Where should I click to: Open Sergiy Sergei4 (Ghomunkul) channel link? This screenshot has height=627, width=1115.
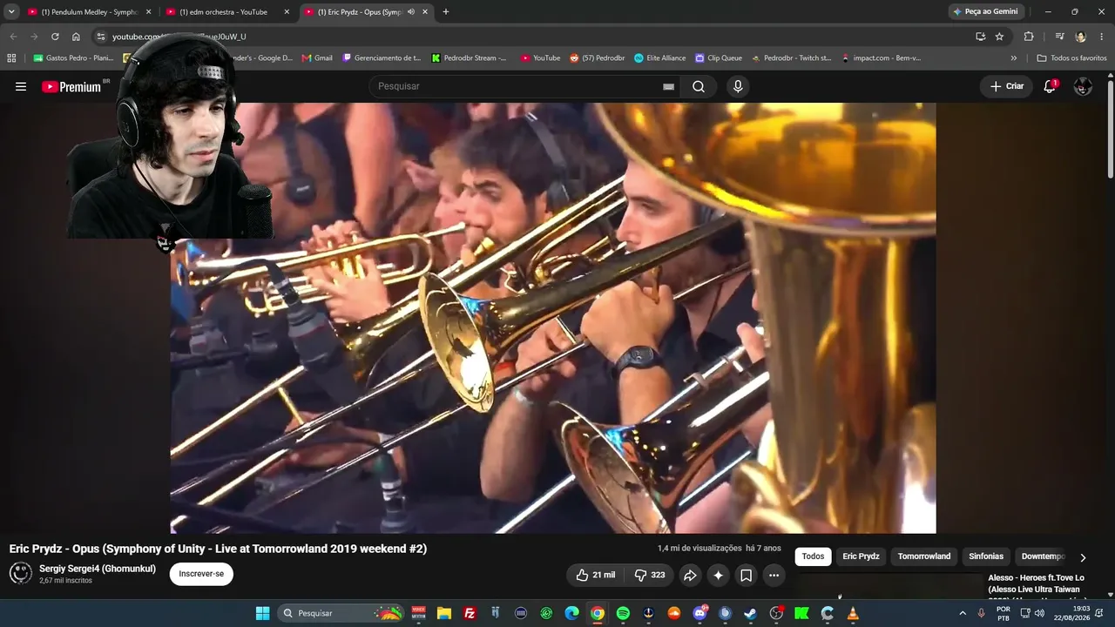98,569
